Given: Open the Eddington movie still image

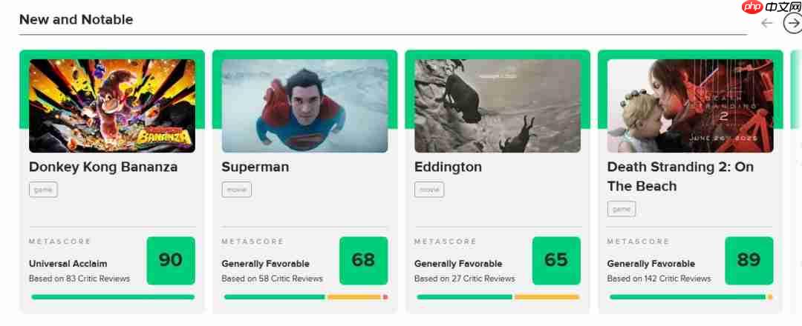Looking at the screenshot, I should (498, 106).
